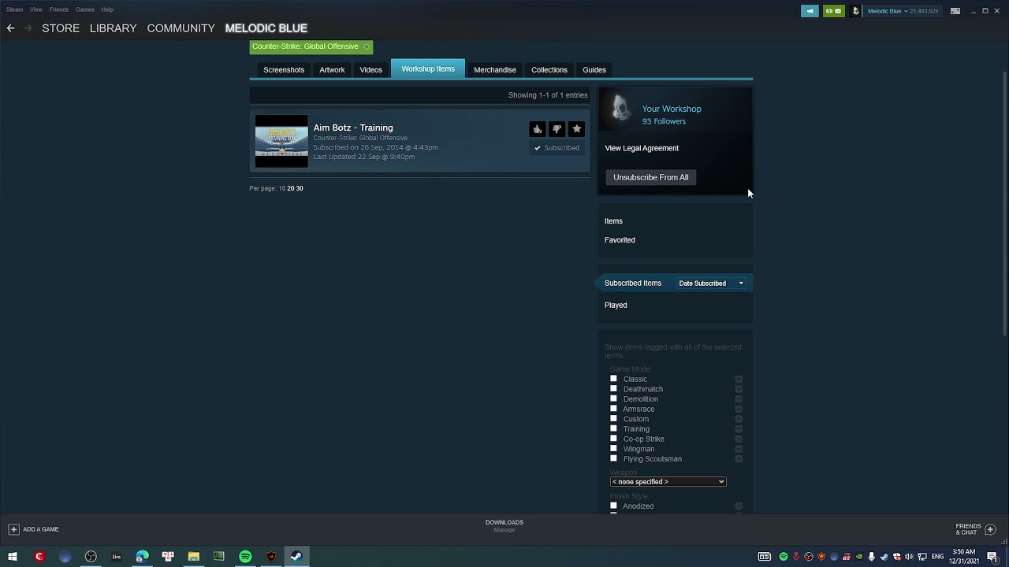
Task: Switch to Big Picture mode
Action: point(955,11)
